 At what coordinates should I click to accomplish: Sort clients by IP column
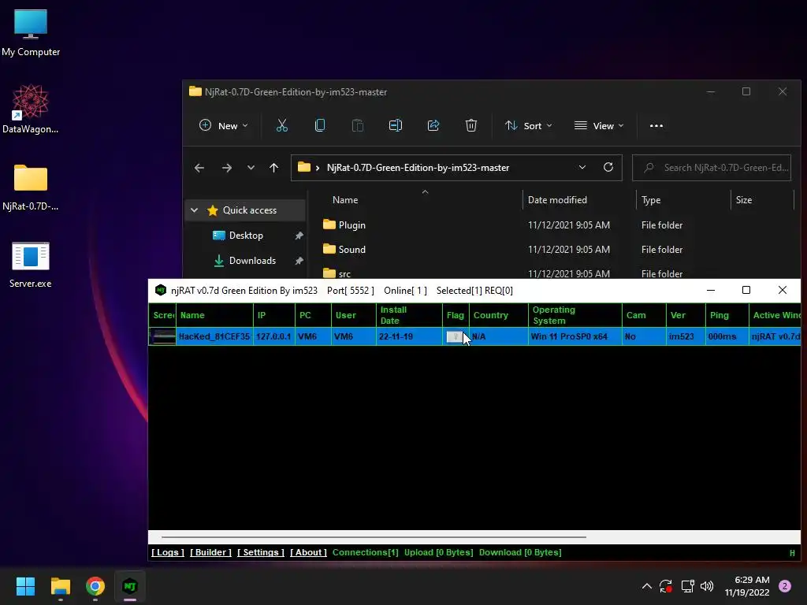coord(274,315)
